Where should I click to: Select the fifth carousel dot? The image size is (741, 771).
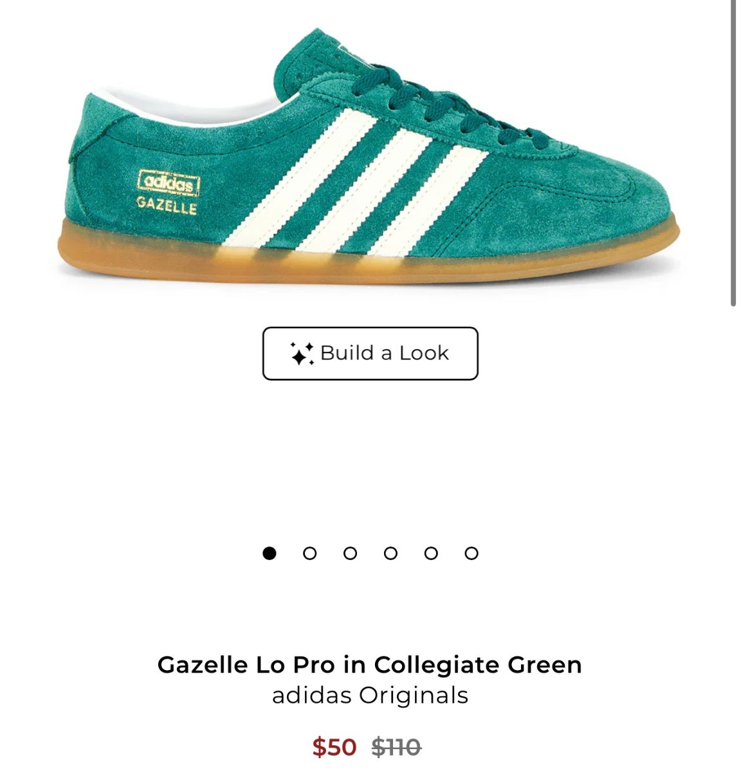(431, 553)
